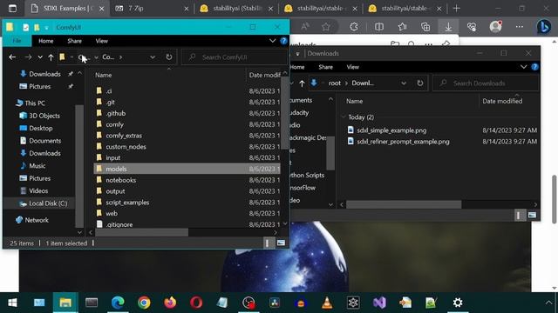Open the Windows Start menu
The width and height of the screenshot is (558, 313).
pos(13,303)
